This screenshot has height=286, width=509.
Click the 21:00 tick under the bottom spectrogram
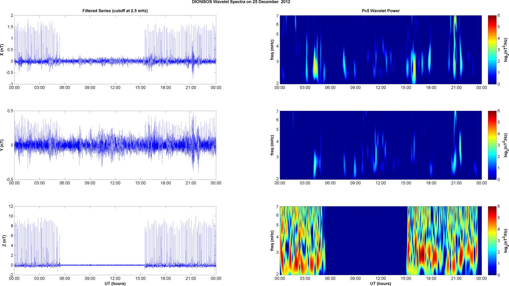pyautogui.click(x=456, y=278)
